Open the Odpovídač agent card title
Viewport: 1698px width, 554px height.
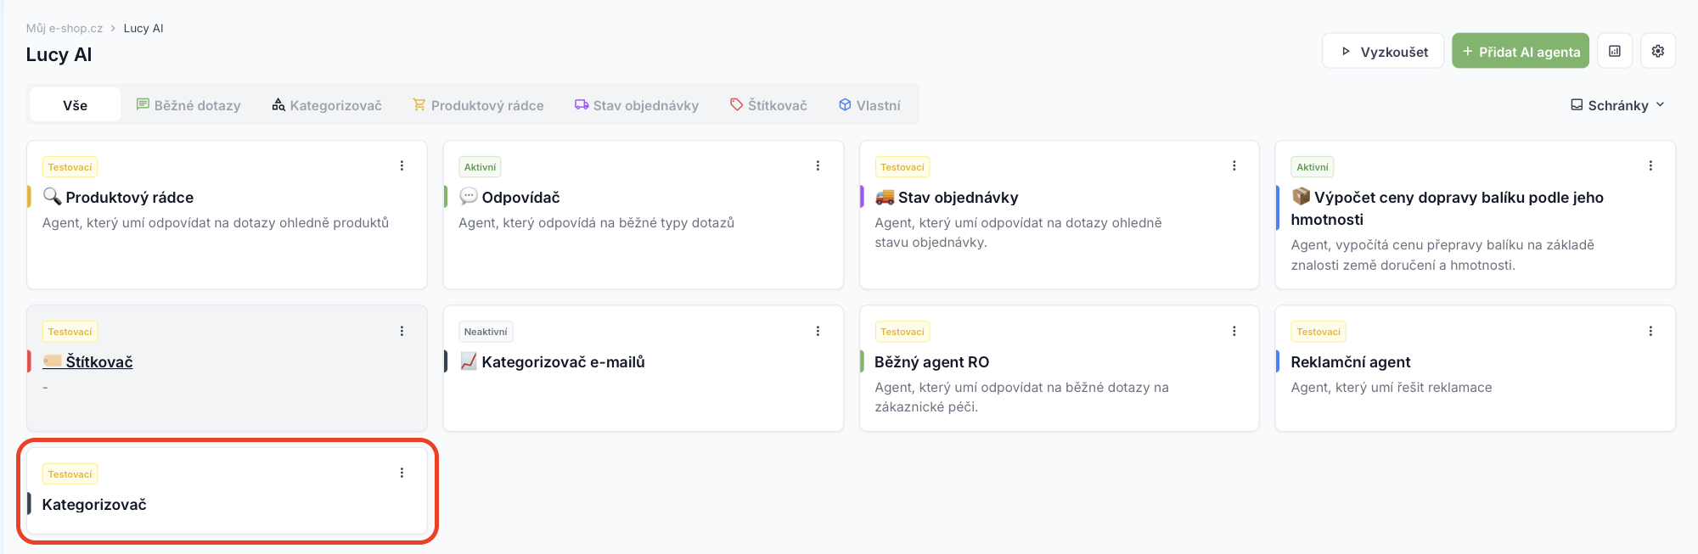point(521,197)
